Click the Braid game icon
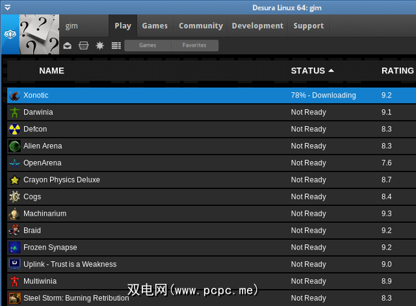 click(14, 231)
